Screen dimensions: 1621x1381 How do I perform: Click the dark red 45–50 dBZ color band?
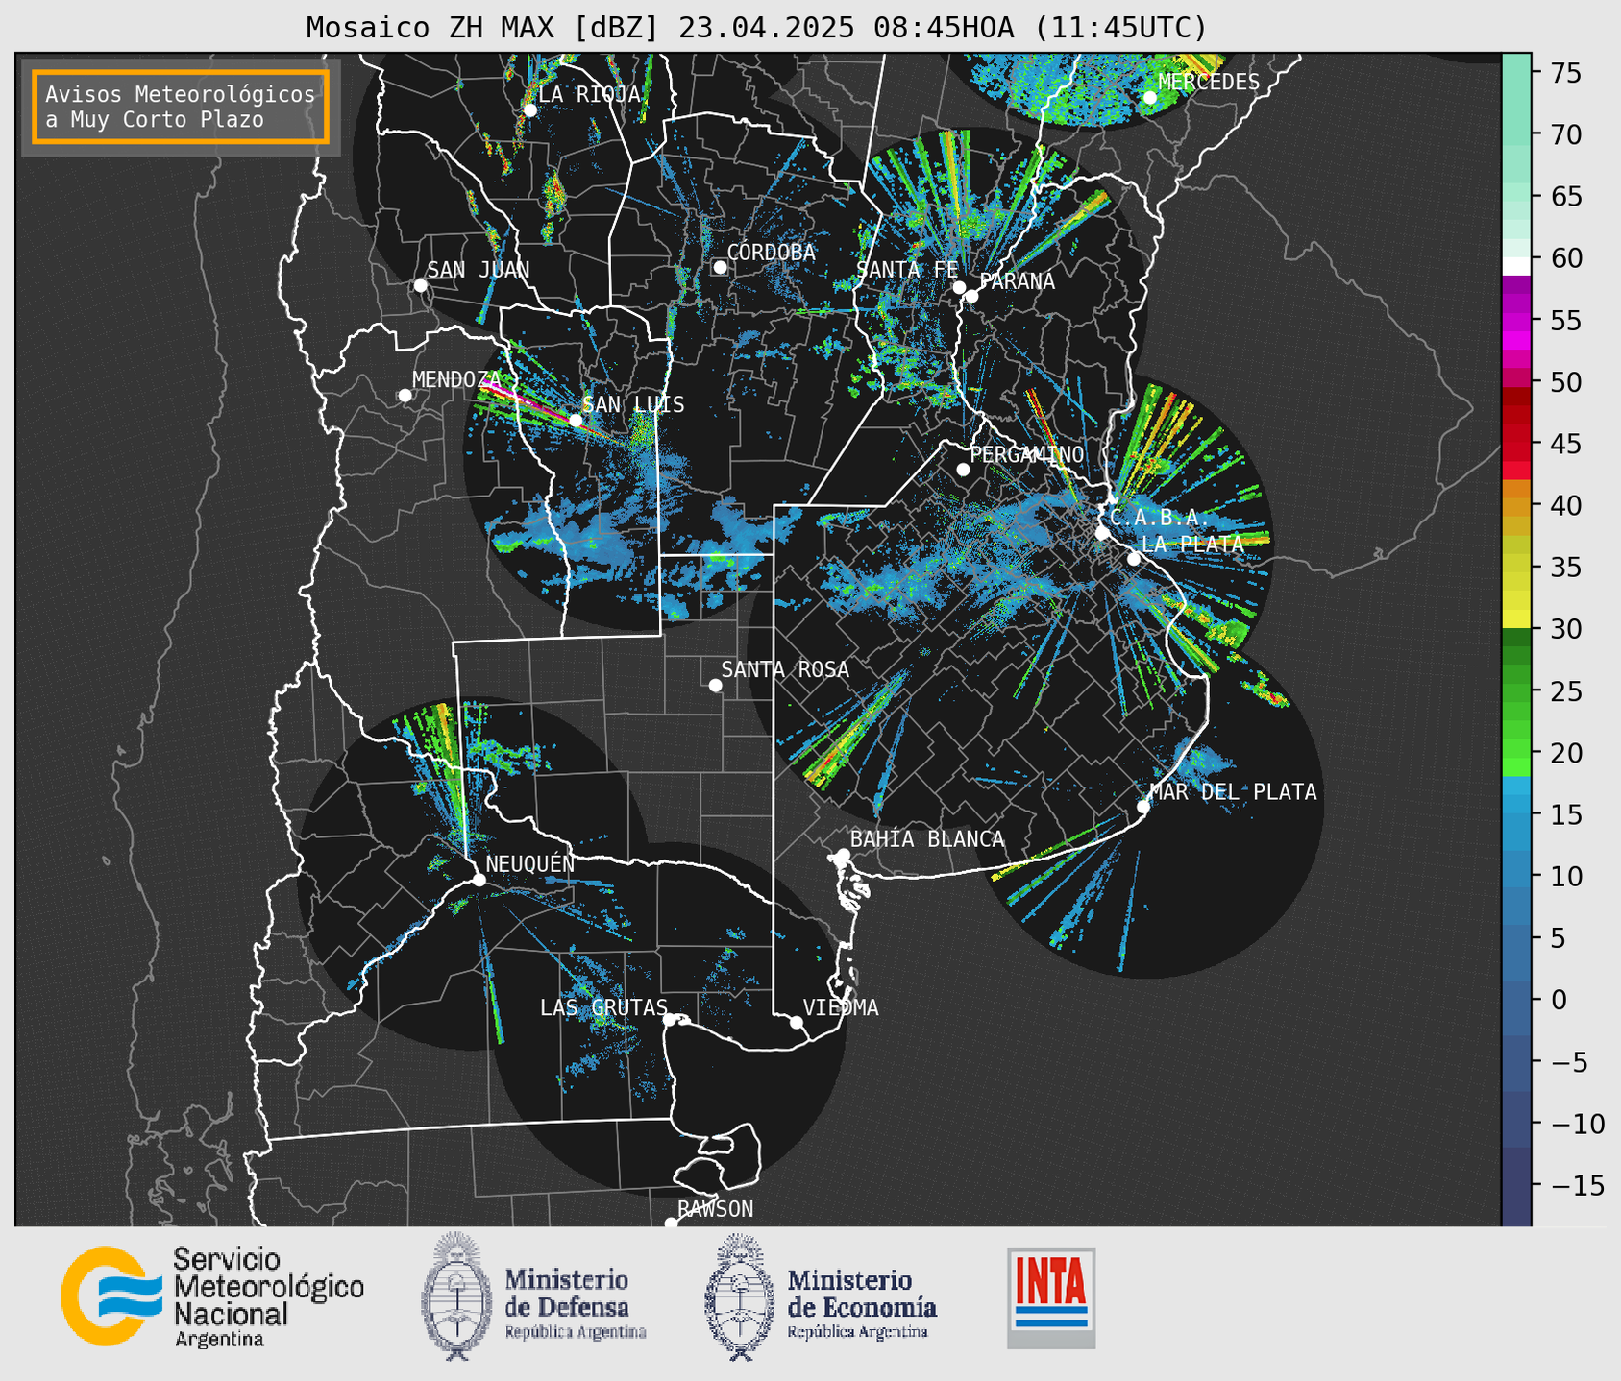point(1516,413)
